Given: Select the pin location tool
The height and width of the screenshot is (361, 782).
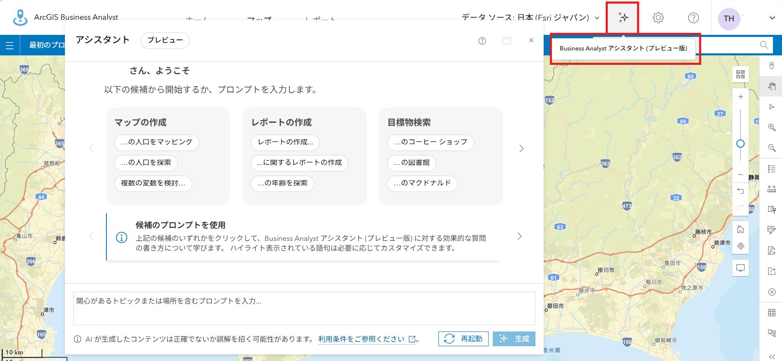Looking at the screenshot, I should pos(772,66).
